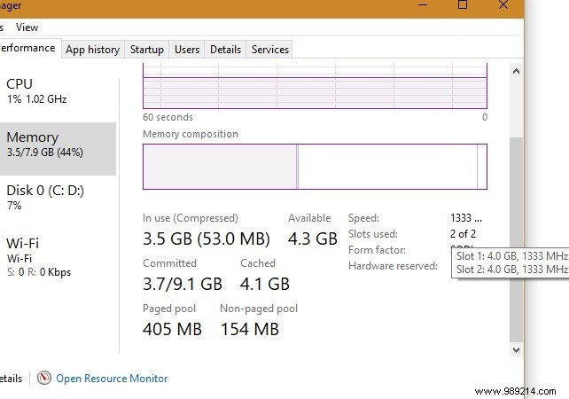The width and height of the screenshot is (569, 399).
Task: Go to the Users tab
Action: (x=187, y=50)
